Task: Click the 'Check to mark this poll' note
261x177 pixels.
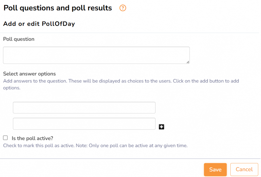Action: click(95, 146)
